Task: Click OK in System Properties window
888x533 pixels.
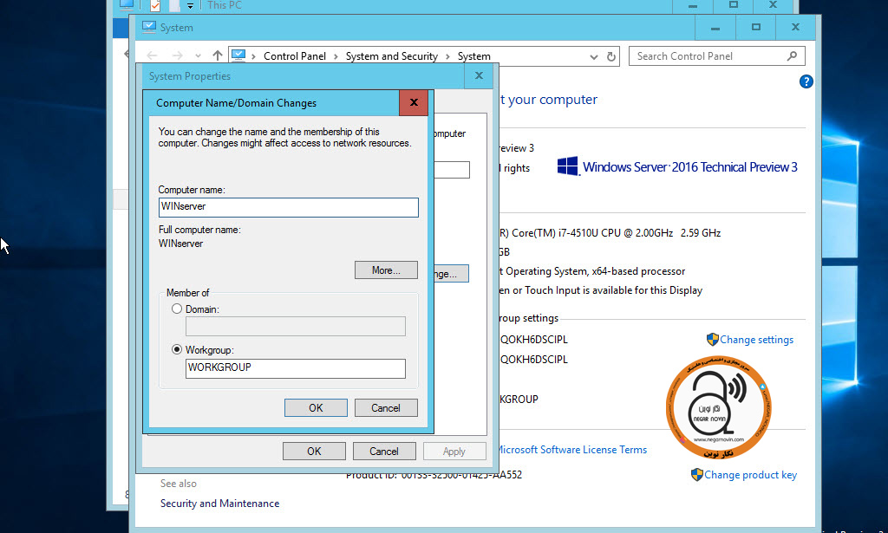Action: tap(314, 451)
